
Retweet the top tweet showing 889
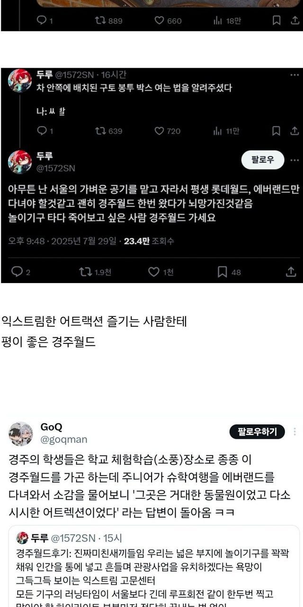(x=108, y=20)
